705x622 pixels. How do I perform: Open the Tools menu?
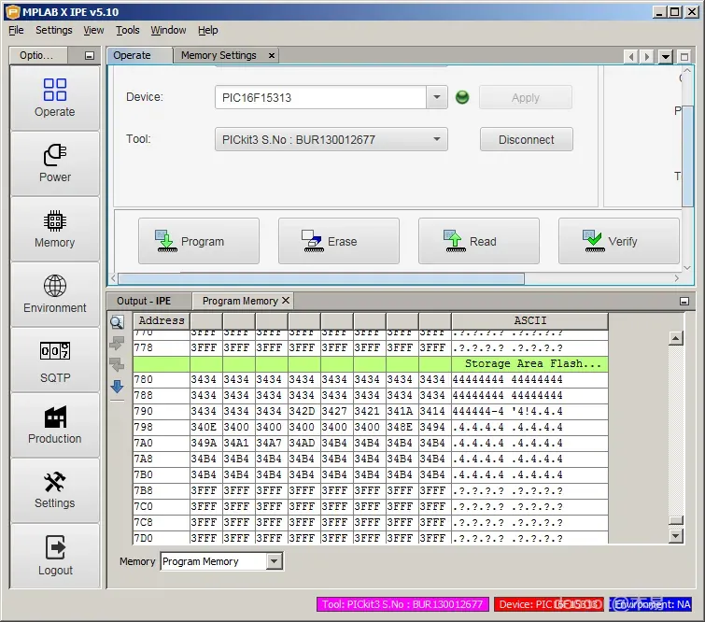[x=127, y=30]
